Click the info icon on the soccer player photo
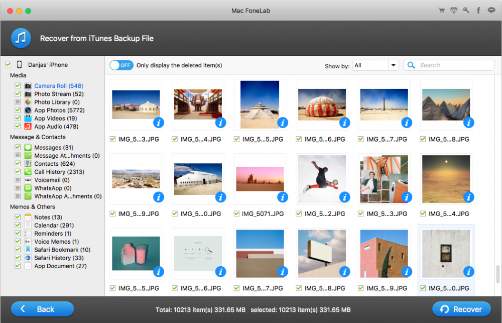Viewport: 502px width, 323px height. tap(344, 197)
